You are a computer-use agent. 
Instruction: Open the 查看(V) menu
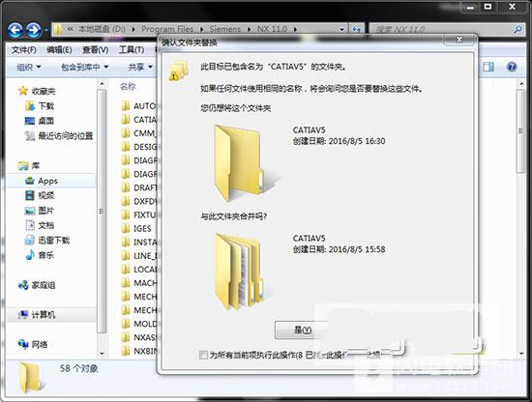point(96,50)
